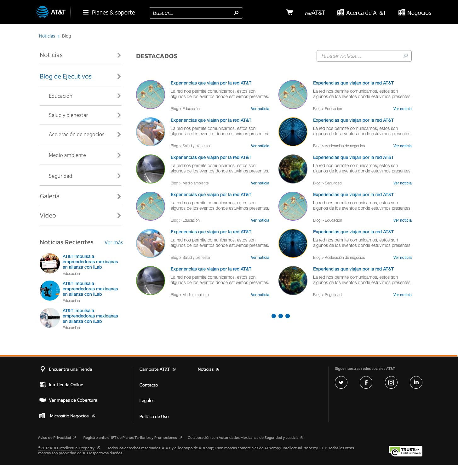Select Blog de Ejecutivos in sidebar

click(x=66, y=76)
